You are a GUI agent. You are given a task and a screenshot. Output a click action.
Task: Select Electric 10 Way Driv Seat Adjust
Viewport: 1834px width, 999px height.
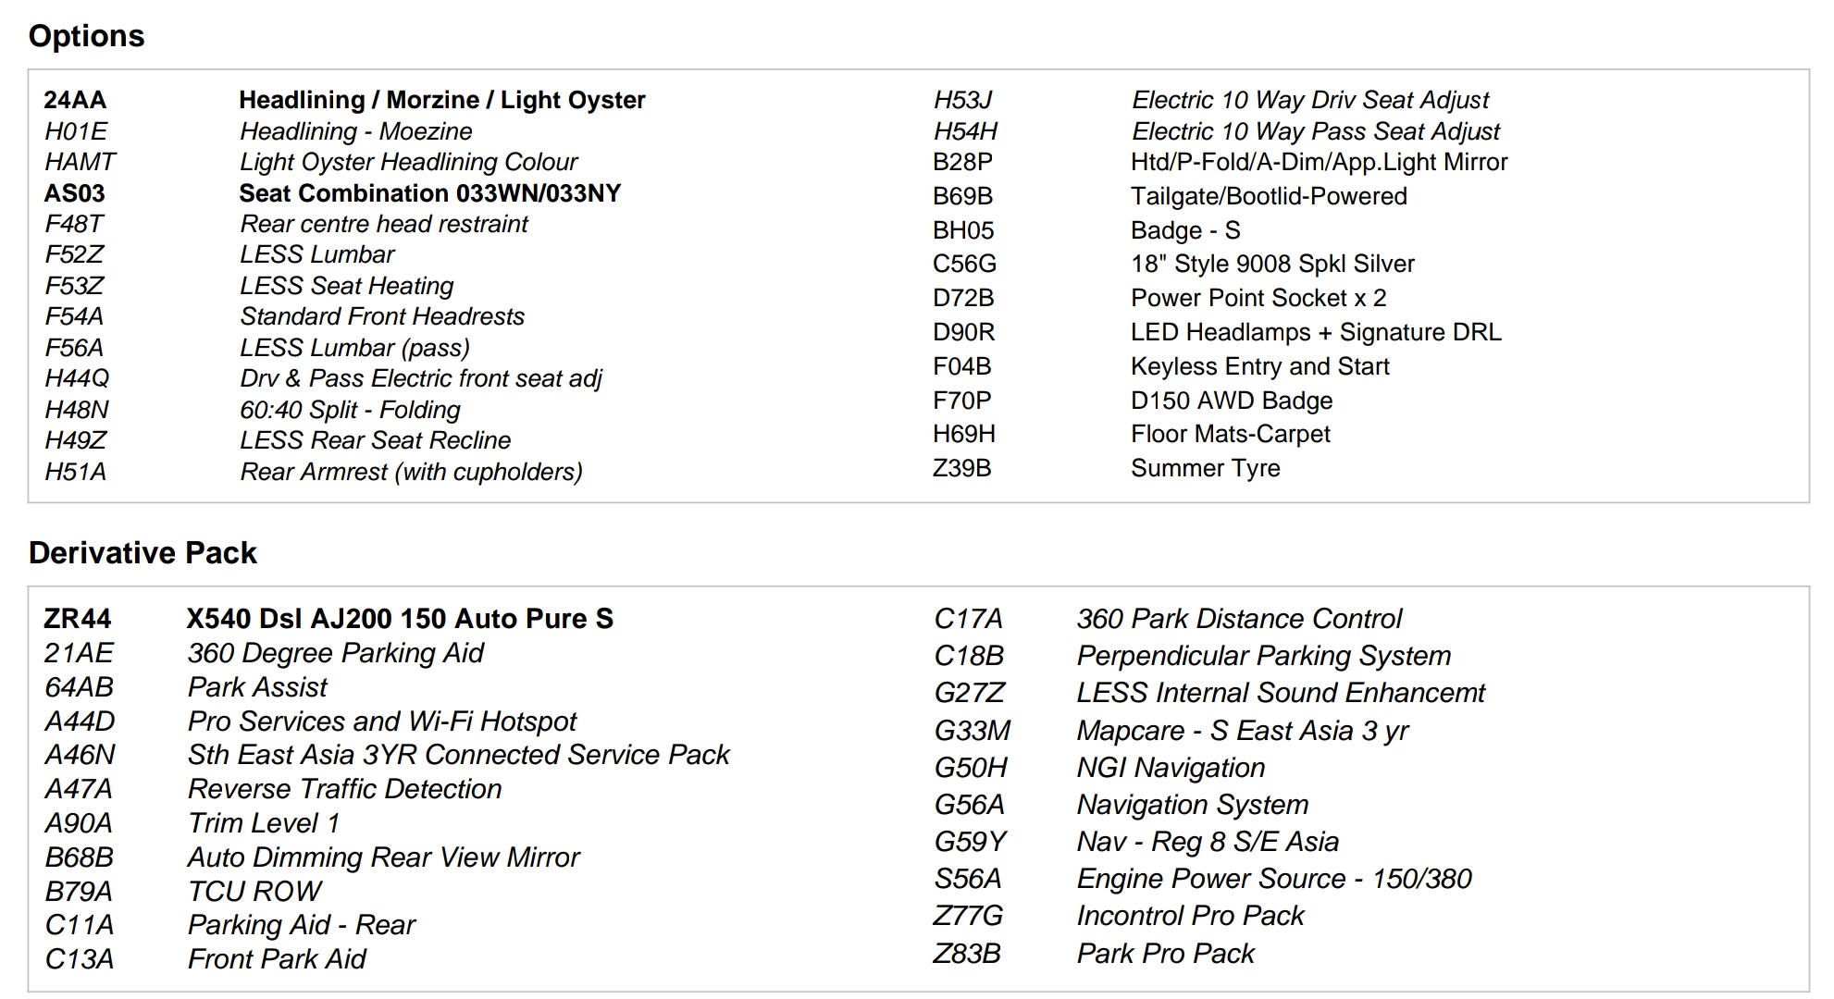1310,100
